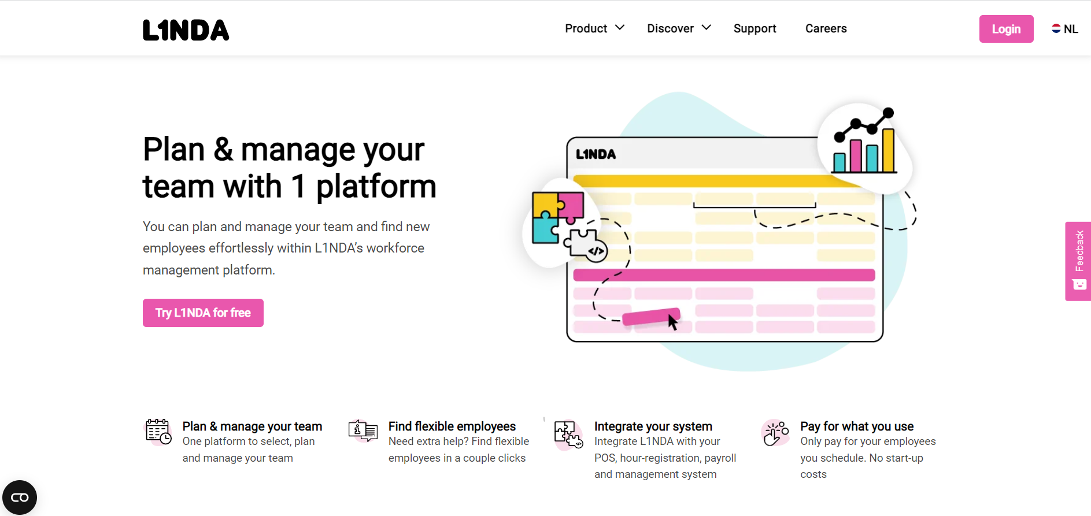
Task: Open the Careers page
Action: pyautogui.click(x=826, y=28)
